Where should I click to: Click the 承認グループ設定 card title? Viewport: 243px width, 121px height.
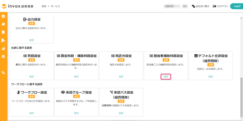pyautogui.click(x=79, y=92)
